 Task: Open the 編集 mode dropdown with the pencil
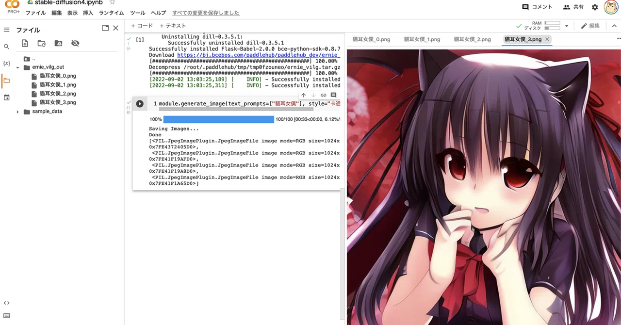tap(590, 26)
